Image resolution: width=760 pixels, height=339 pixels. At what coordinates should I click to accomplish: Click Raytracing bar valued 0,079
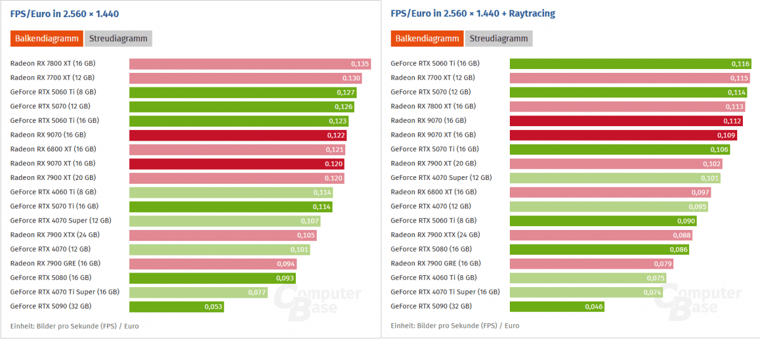pos(592,264)
